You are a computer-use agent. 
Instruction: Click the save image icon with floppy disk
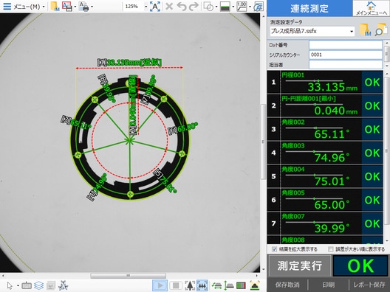coord(67,7)
